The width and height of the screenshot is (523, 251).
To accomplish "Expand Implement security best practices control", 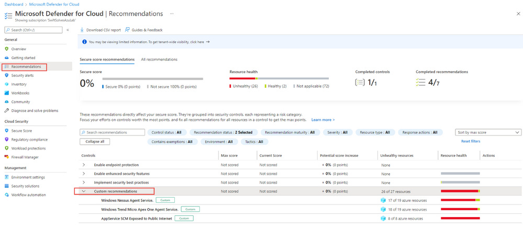I will [x=84, y=182].
